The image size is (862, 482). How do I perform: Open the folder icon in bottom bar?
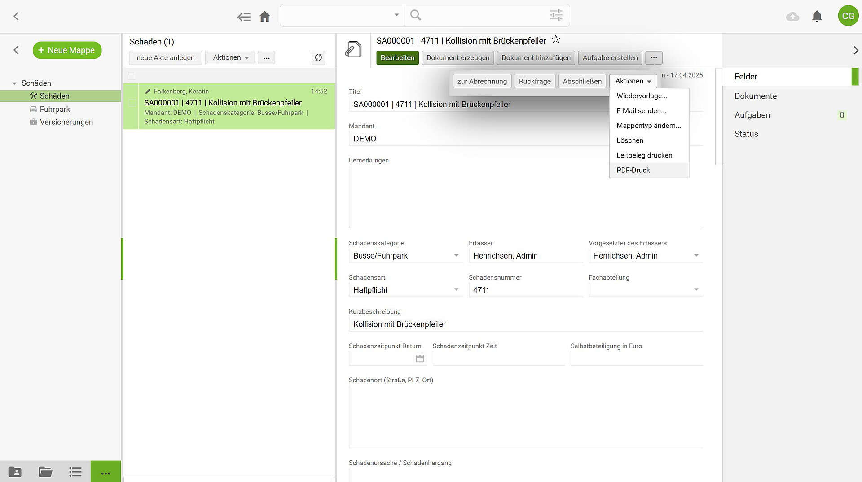coord(45,472)
